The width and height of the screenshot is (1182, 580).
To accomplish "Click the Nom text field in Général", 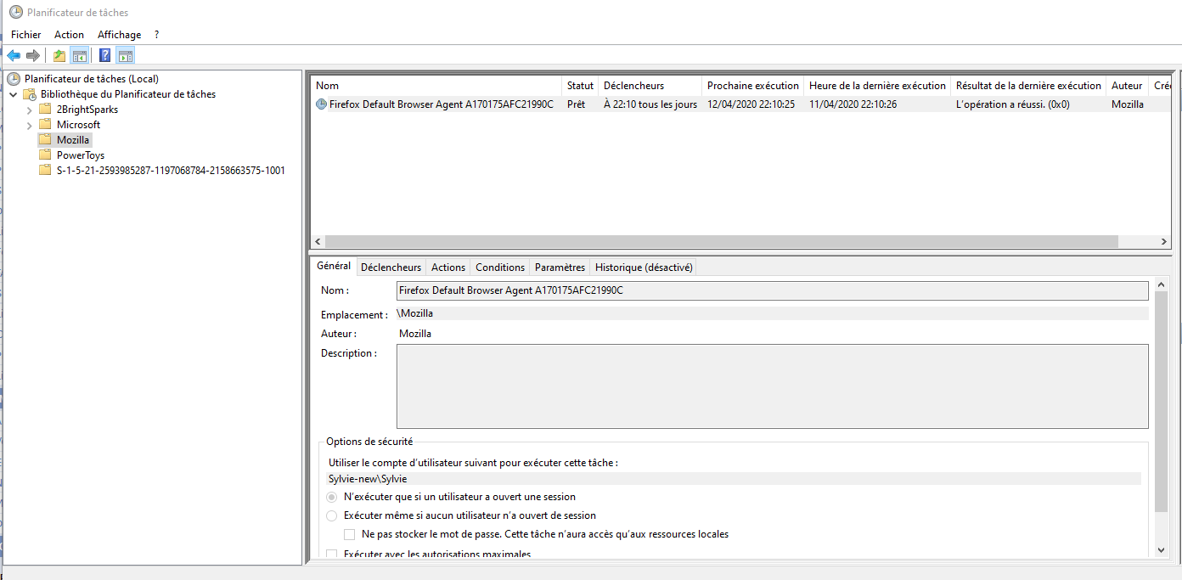I will (773, 290).
